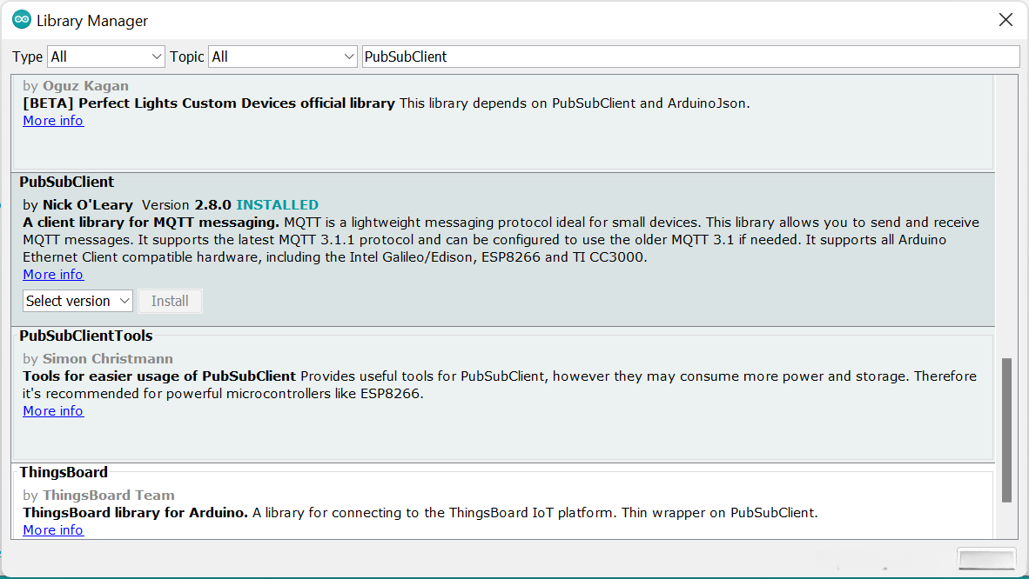Open More info link for ThingsBoard library
The width and height of the screenshot is (1029, 579).
pos(53,529)
